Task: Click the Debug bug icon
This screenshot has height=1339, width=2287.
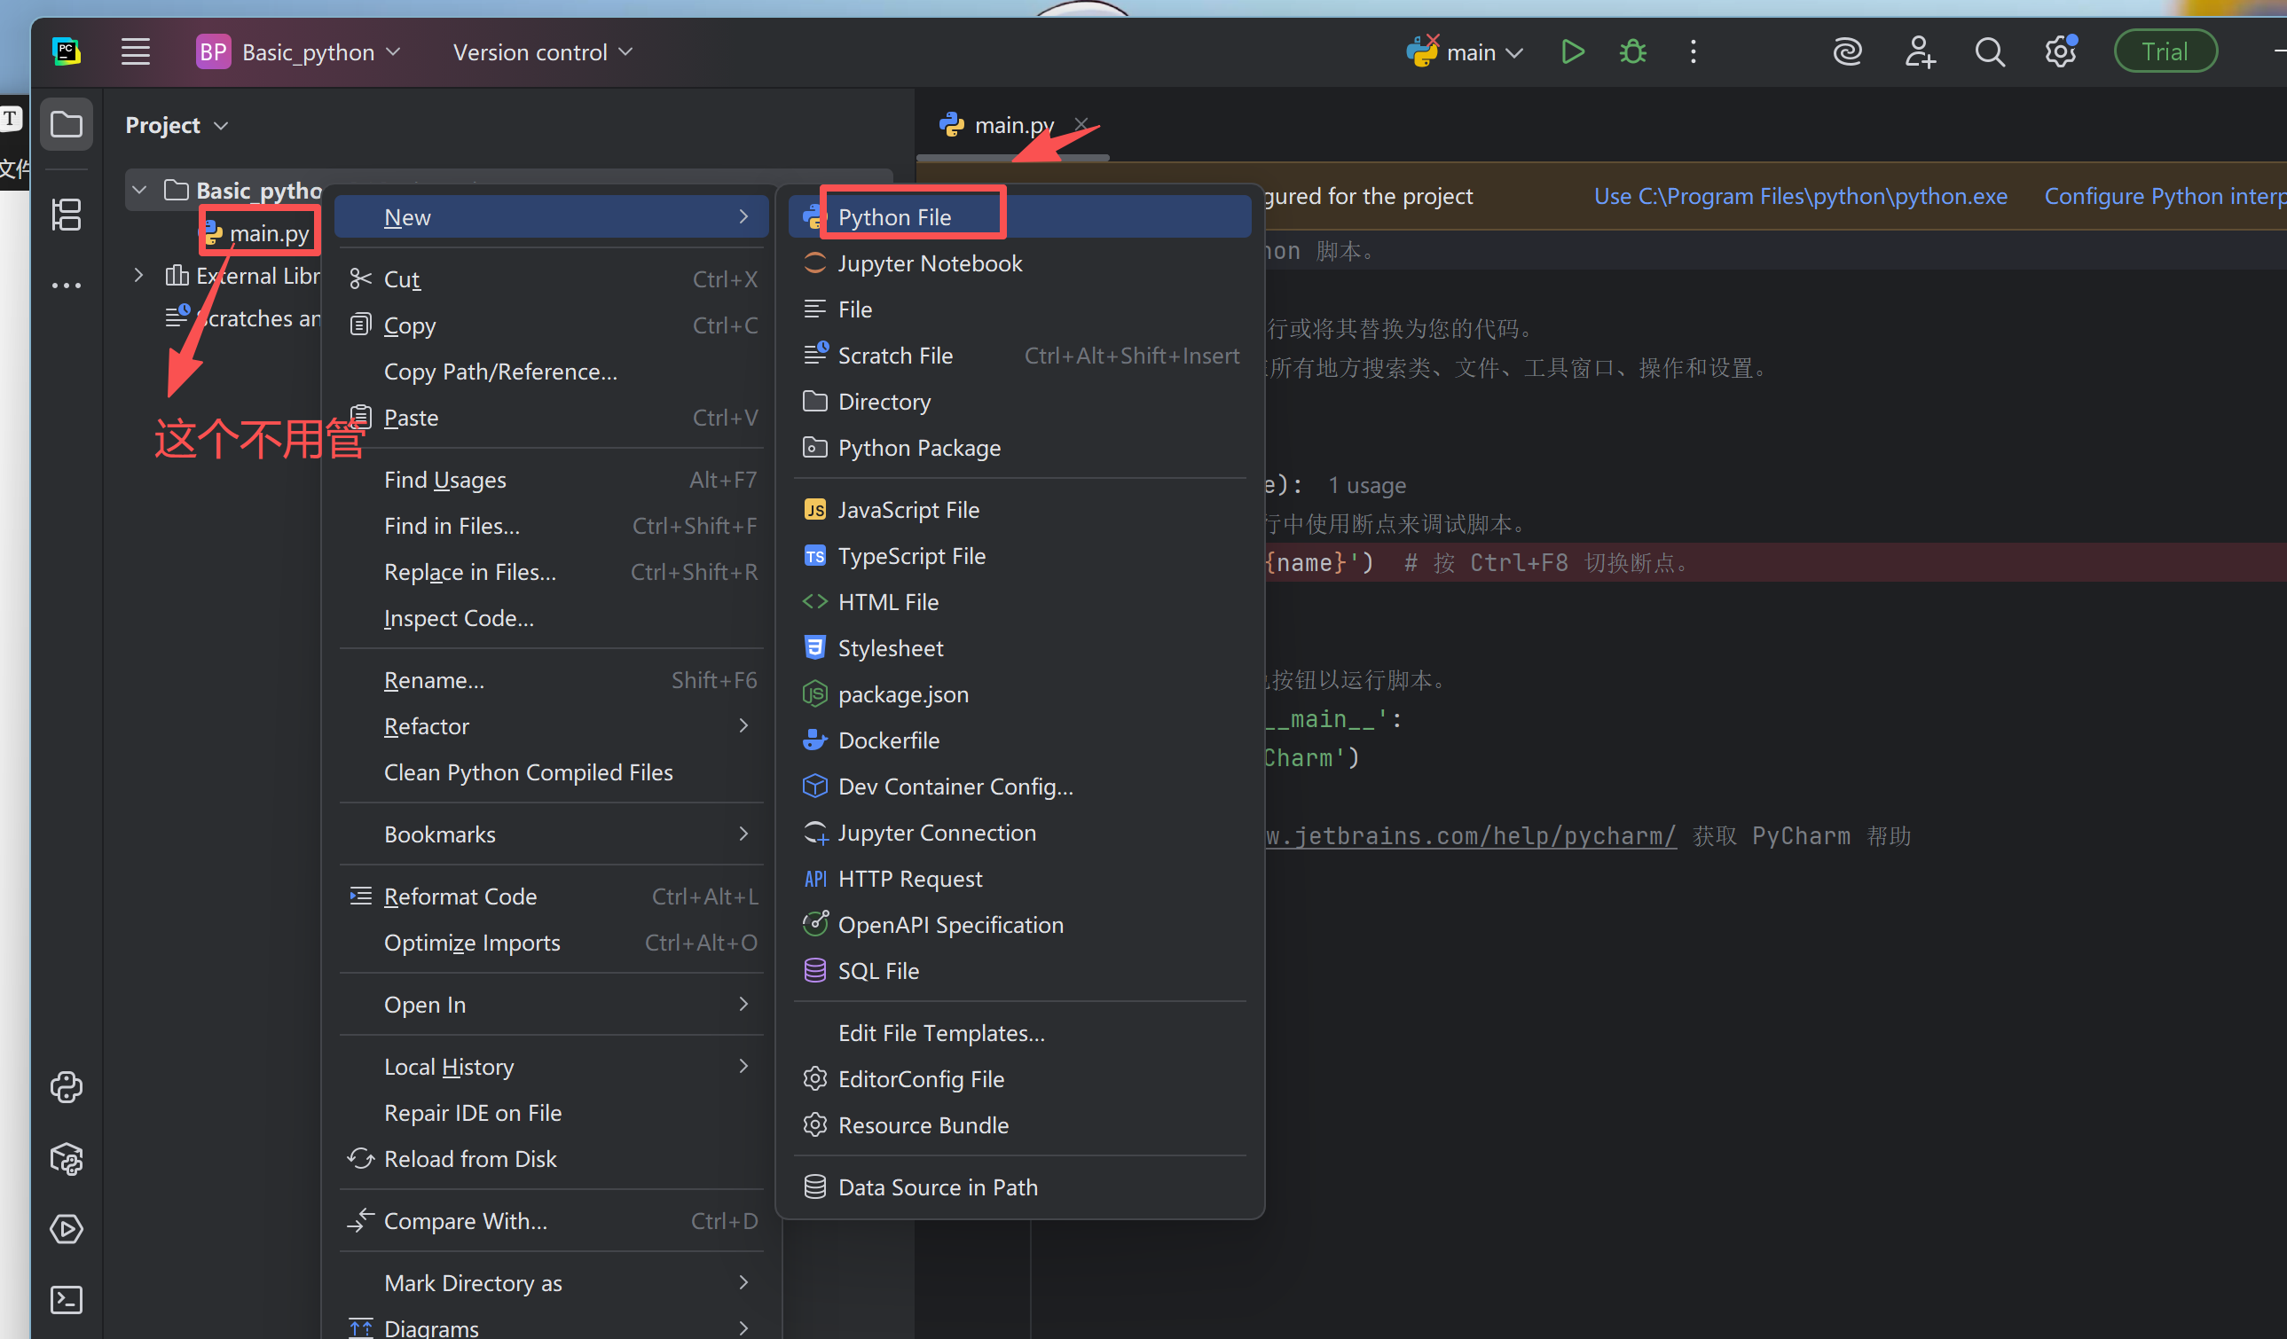Action: click(x=1632, y=51)
